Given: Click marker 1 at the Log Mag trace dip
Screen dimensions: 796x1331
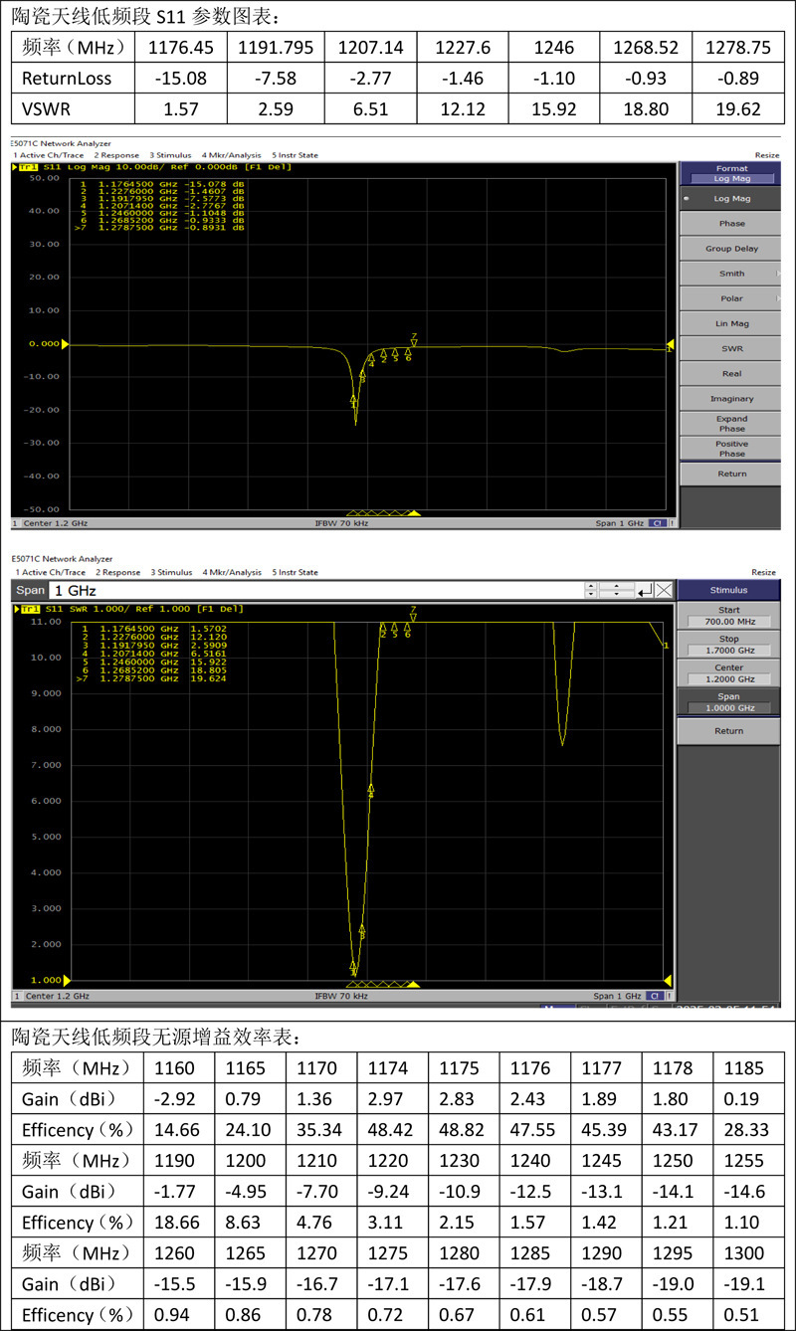Looking at the screenshot, I should pyautogui.click(x=353, y=401).
